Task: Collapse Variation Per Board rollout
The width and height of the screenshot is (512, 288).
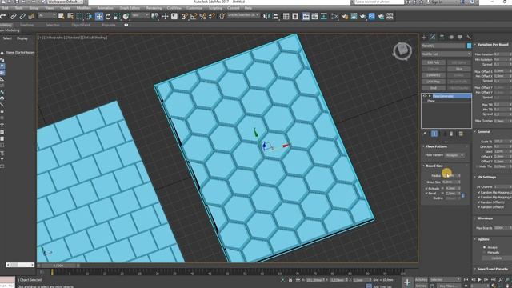Action: tap(493, 45)
